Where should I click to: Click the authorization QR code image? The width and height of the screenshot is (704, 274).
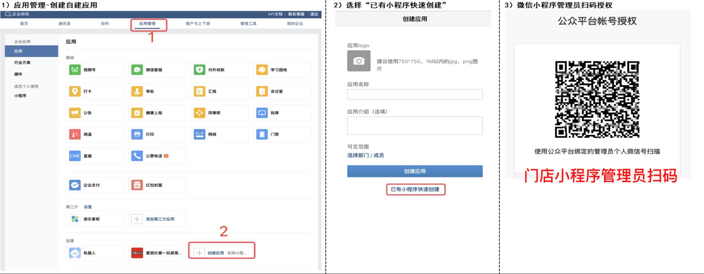597,100
